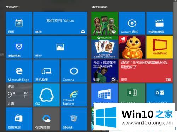Open Groove 音乐 tile
The image size is (177, 132).
[132, 23]
